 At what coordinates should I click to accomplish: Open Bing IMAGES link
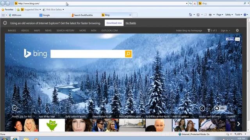pyautogui.click(x=12, y=30)
